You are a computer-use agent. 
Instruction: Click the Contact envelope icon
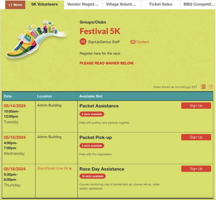(x=133, y=42)
